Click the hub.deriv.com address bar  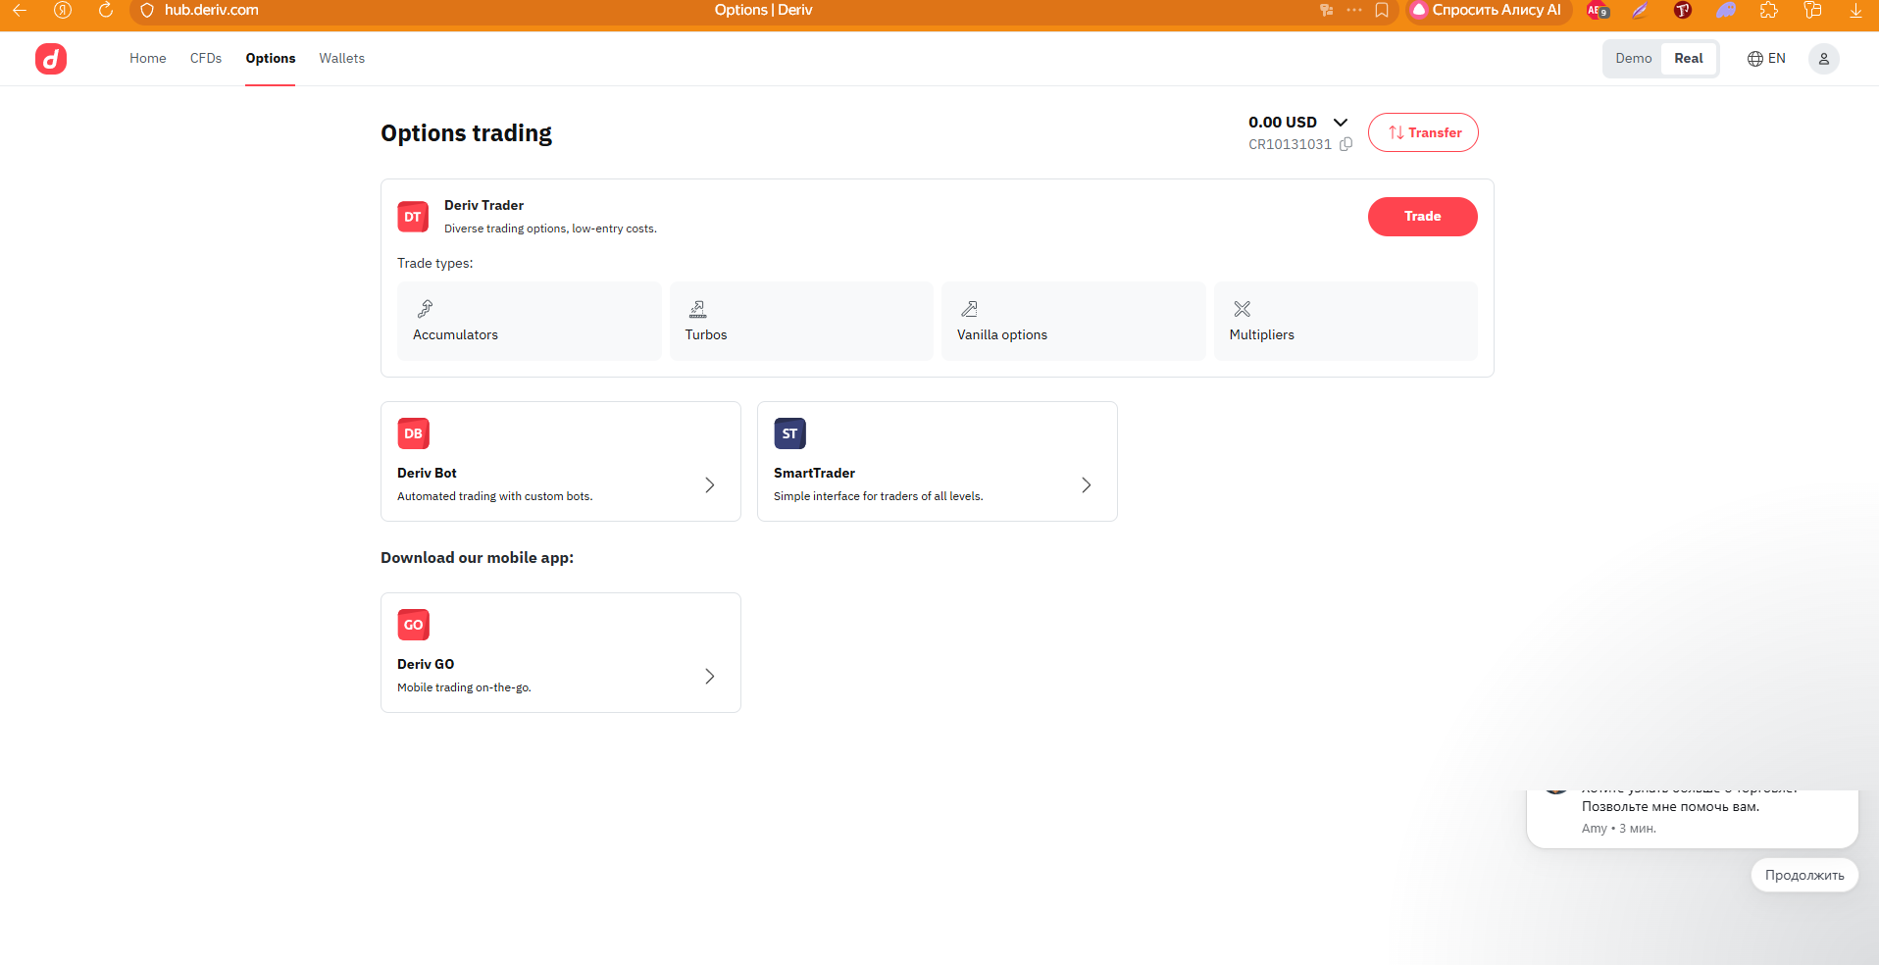click(212, 10)
